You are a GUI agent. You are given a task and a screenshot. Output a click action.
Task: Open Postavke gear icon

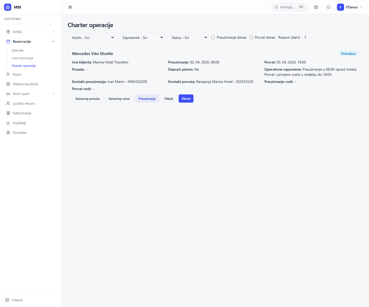pos(8,133)
